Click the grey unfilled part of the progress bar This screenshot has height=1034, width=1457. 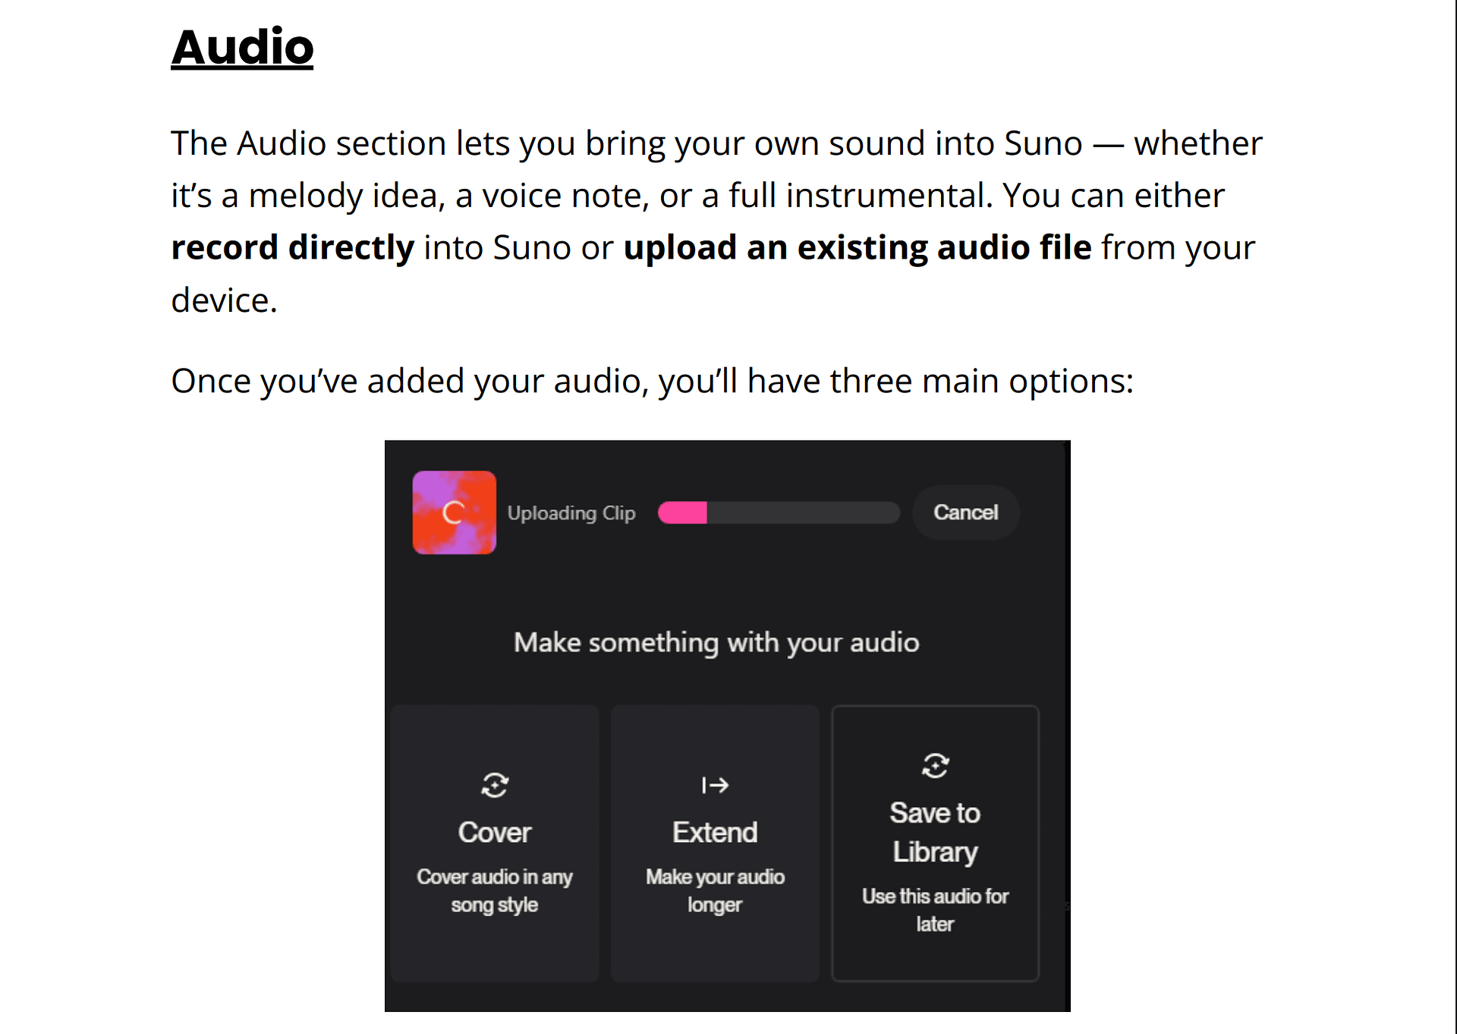802,513
